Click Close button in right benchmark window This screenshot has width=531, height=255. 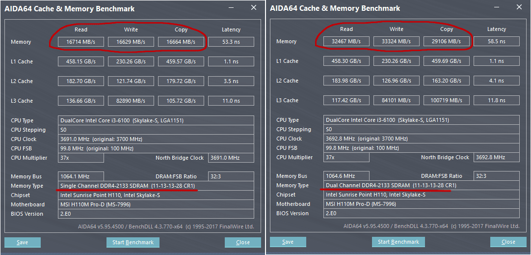pos(508,242)
